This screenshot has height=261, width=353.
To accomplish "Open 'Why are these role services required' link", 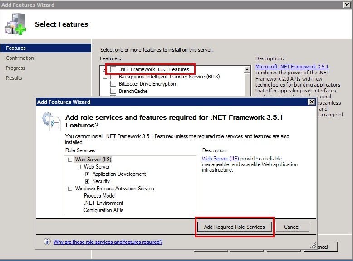I will point(108,242).
